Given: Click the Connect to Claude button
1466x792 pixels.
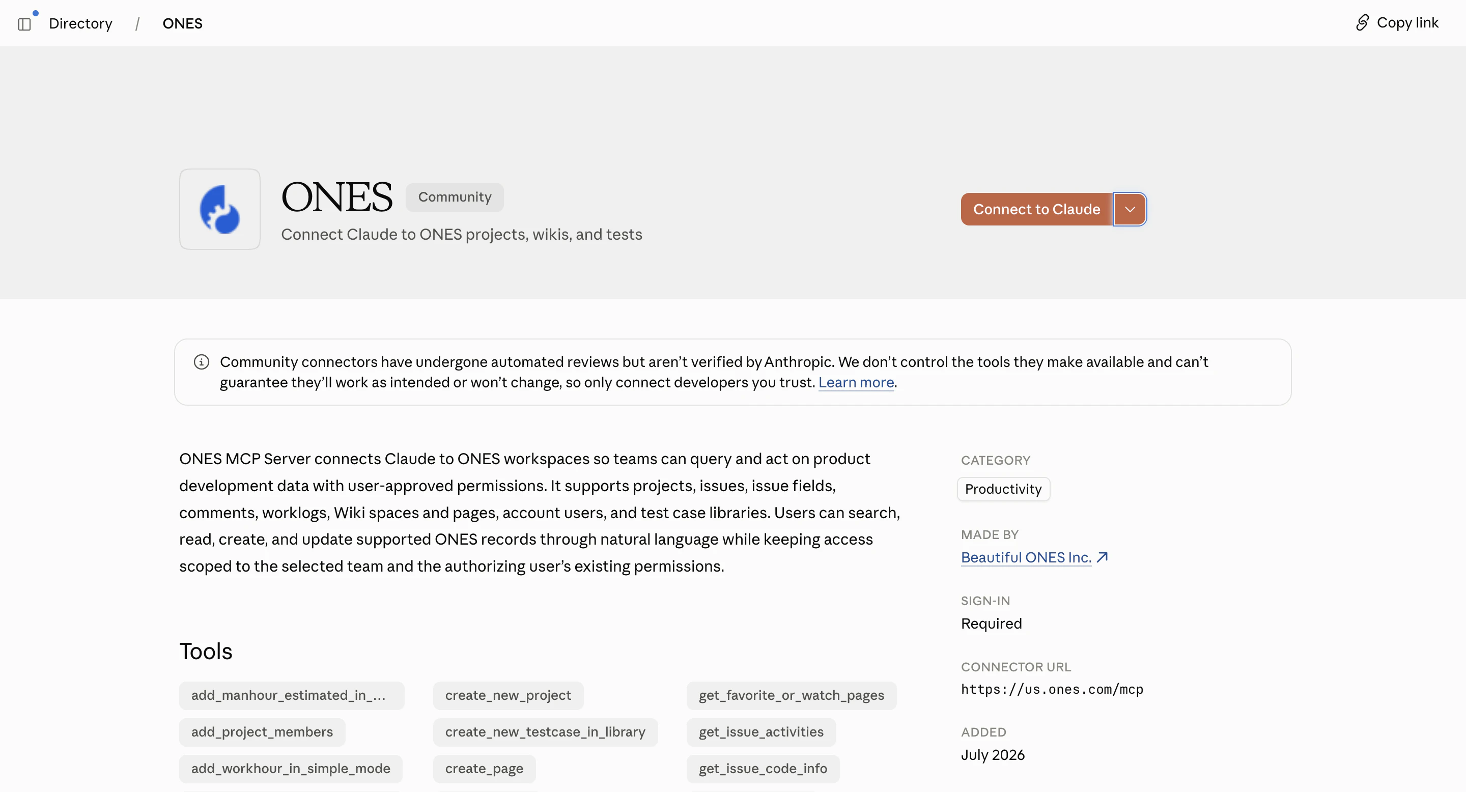Looking at the screenshot, I should coord(1036,209).
